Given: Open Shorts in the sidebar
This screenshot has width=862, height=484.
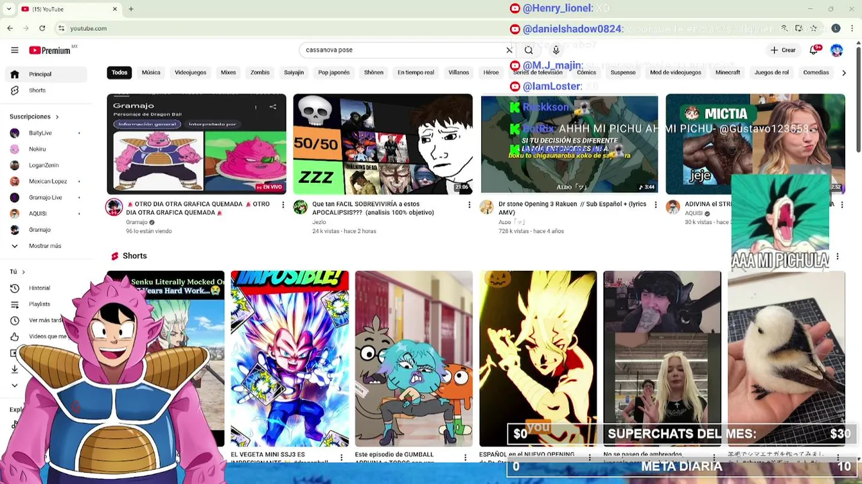Looking at the screenshot, I should tap(45, 90).
